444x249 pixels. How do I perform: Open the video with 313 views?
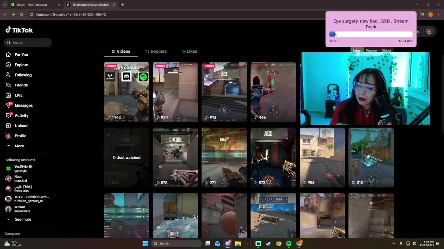click(371, 157)
